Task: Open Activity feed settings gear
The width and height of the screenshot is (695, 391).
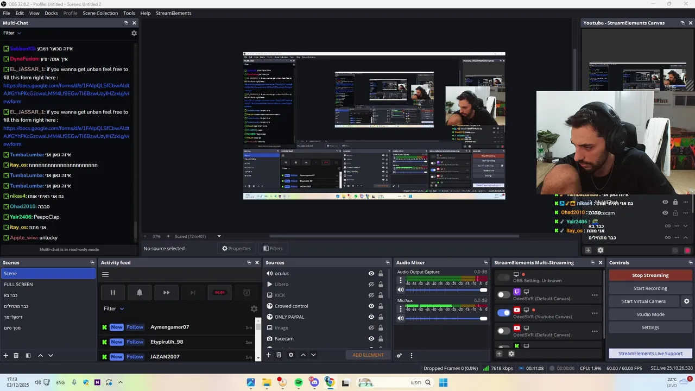Action: (x=254, y=308)
